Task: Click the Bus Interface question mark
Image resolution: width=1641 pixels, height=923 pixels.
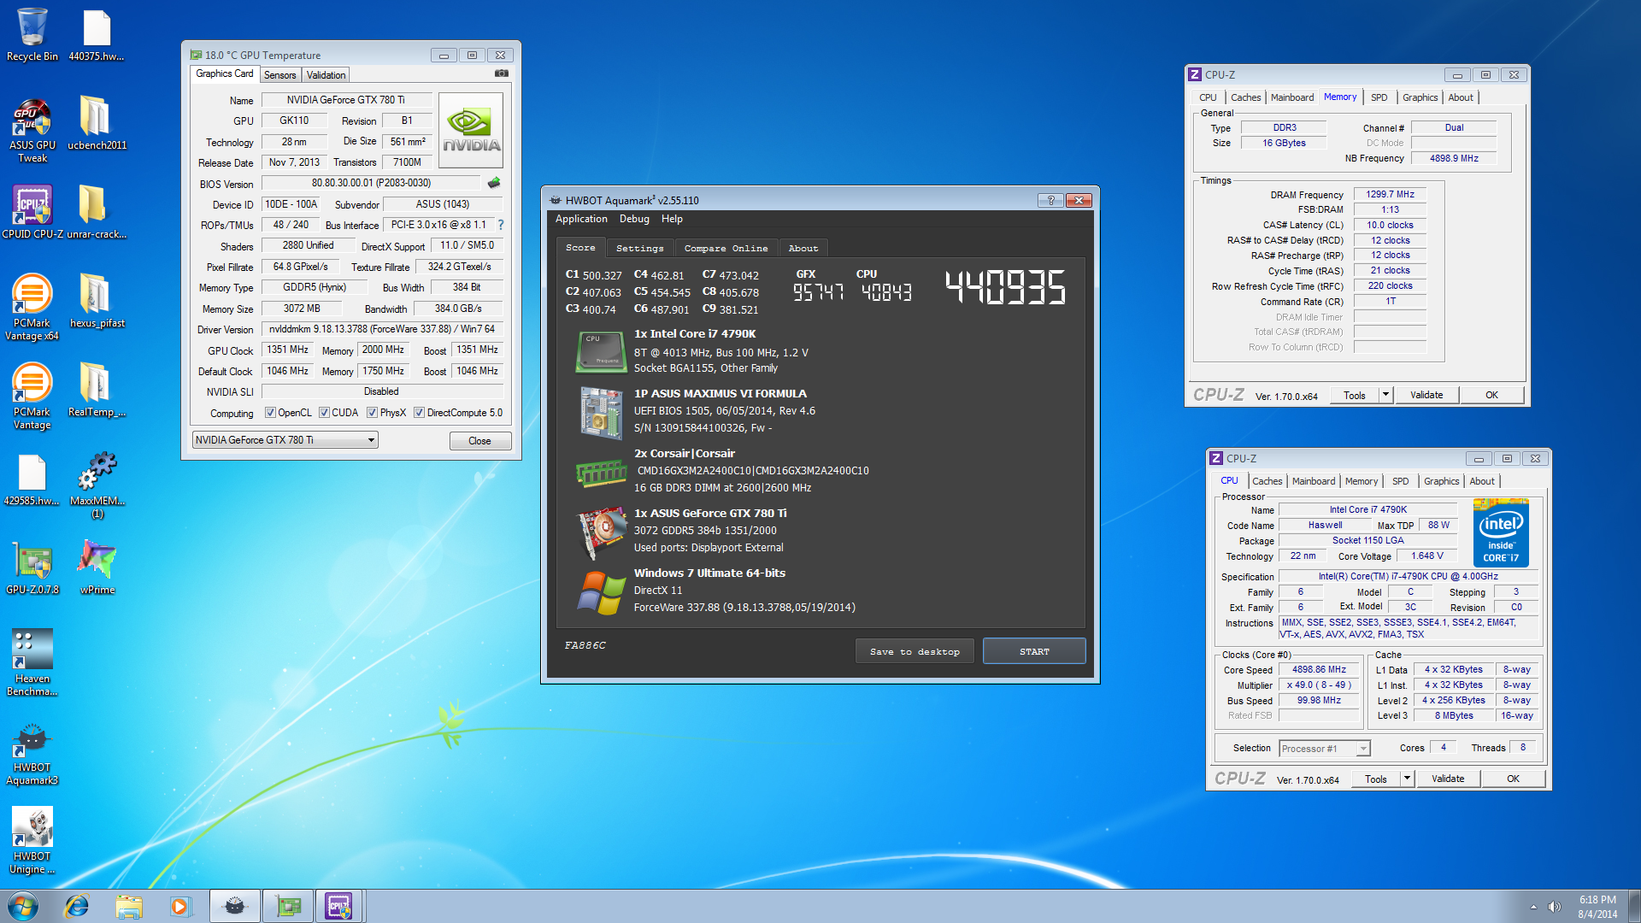Action: (x=501, y=225)
